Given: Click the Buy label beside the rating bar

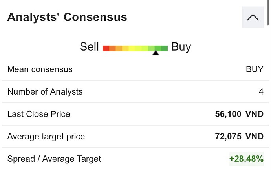Looking at the screenshot, I should coord(181,47).
